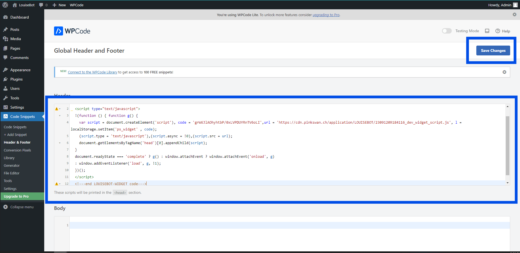The width and height of the screenshot is (520, 253).
Task: Click the warning icon on line 2
Action: coord(57,109)
